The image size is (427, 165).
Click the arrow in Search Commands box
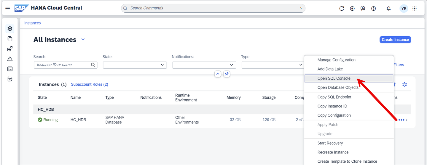(301, 8)
